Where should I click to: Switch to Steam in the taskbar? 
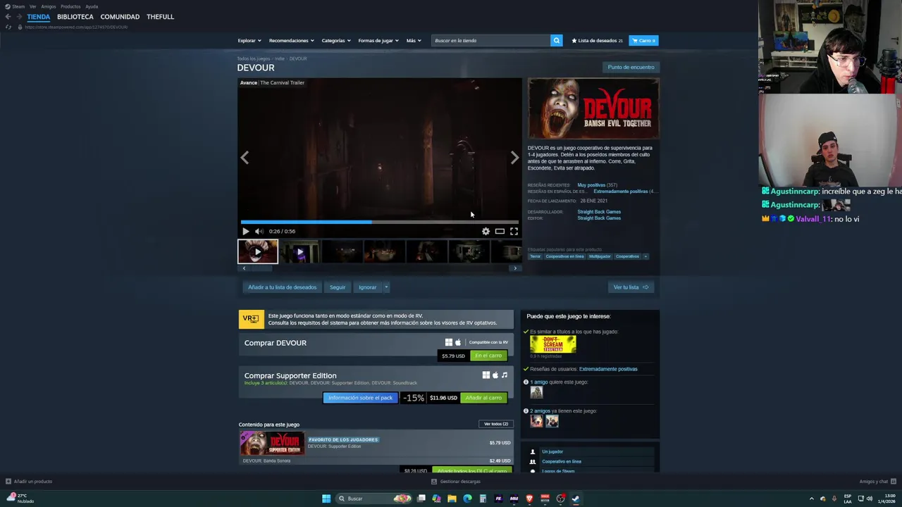[x=576, y=499]
